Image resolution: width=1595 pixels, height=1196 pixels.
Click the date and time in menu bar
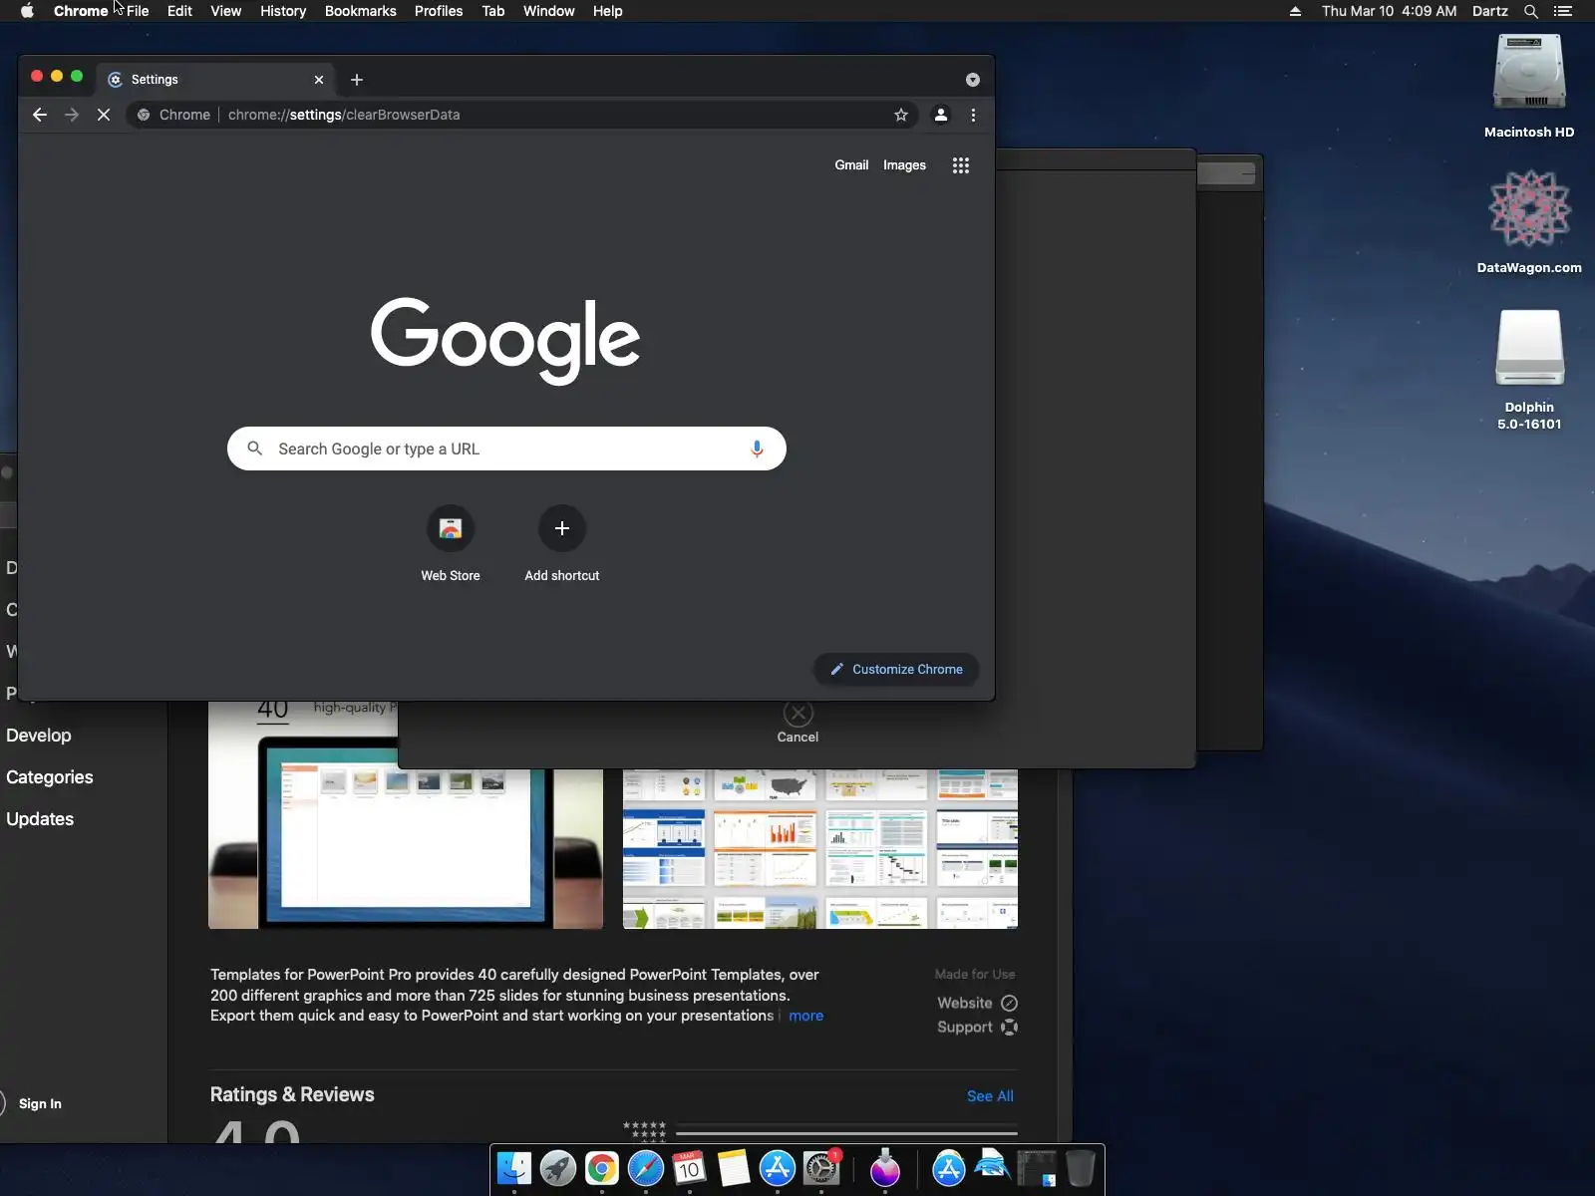(1390, 11)
